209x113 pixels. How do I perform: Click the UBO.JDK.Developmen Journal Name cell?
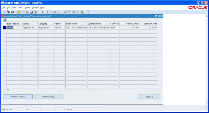(98, 28)
